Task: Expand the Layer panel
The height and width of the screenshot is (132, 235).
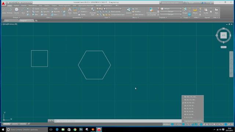Action: [107, 18]
